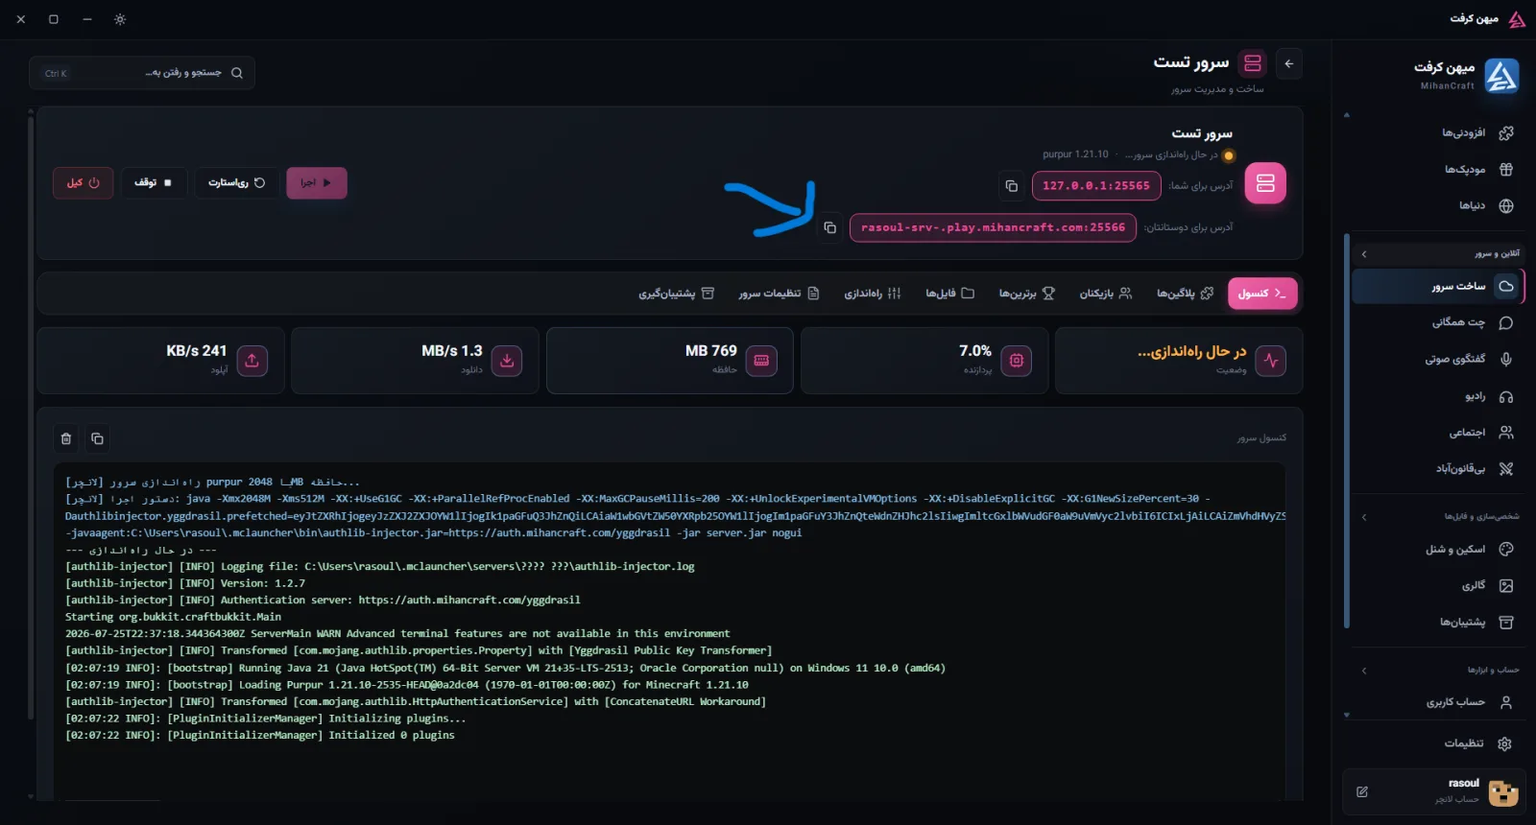Viewport: 1536px width, 825px height.
Task: Click the MihanCraft logo in the sidebar
Action: [1501, 75]
